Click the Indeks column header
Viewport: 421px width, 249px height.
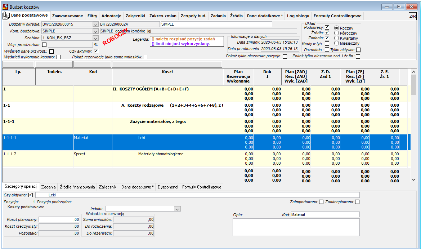[54, 77]
